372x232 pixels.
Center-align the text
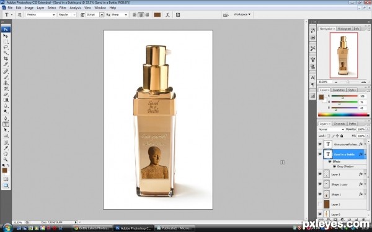coord(141,15)
